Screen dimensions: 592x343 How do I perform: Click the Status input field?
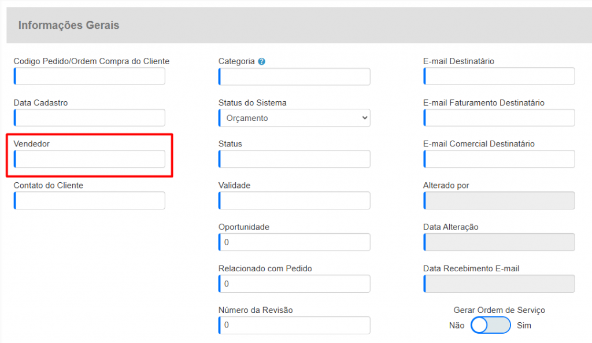(x=294, y=159)
